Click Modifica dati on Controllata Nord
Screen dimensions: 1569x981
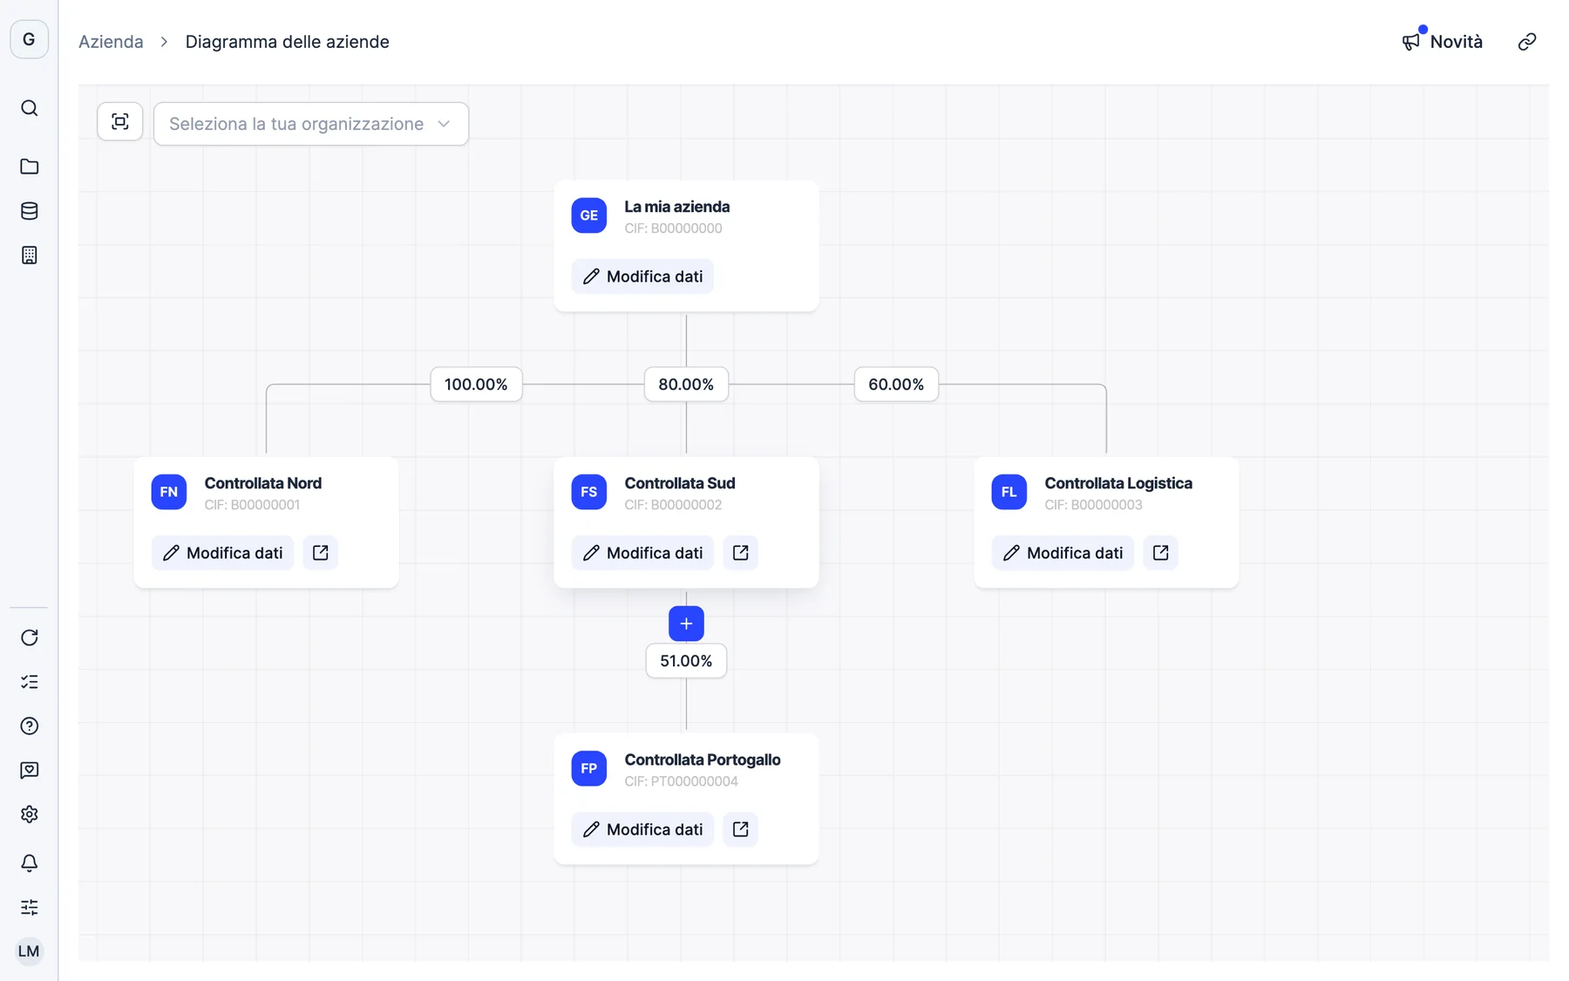[x=222, y=553]
